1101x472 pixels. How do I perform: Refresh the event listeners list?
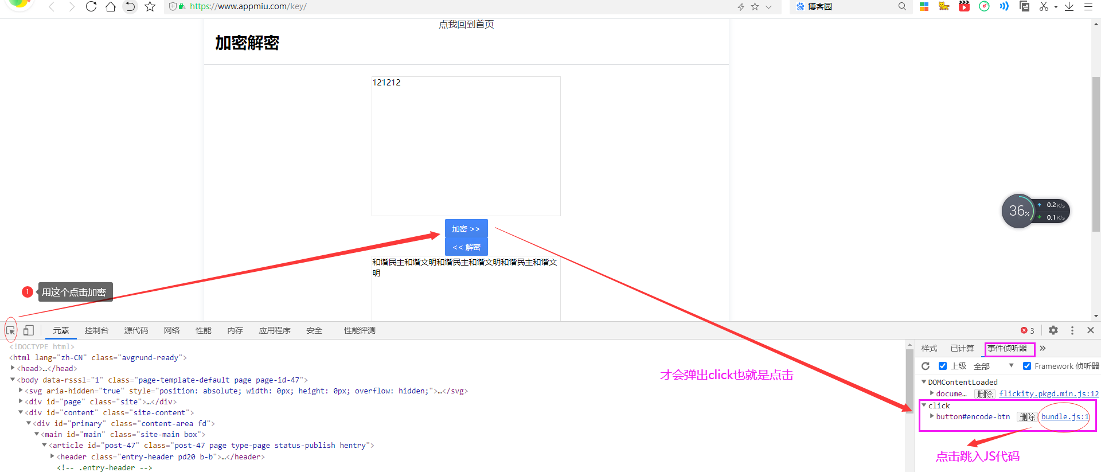[x=926, y=366]
